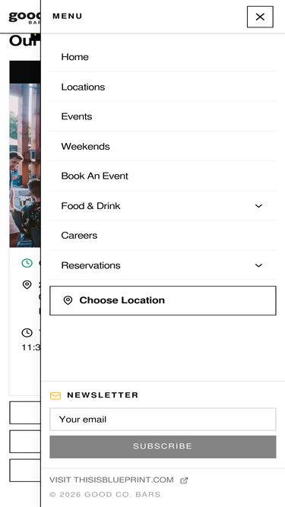This screenshot has height=507, width=285.
Task: Select Book An Event in the menu
Action: [163, 176]
